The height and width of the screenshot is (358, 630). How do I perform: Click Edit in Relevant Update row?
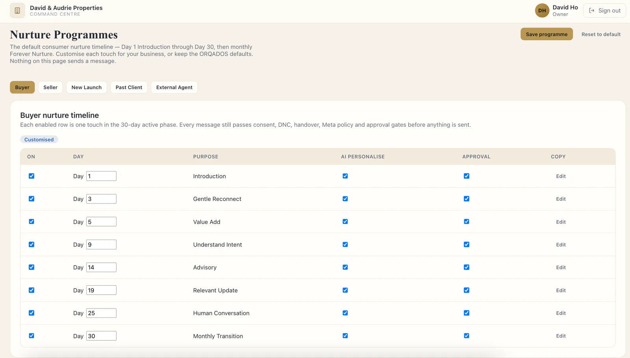[x=561, y=290]
